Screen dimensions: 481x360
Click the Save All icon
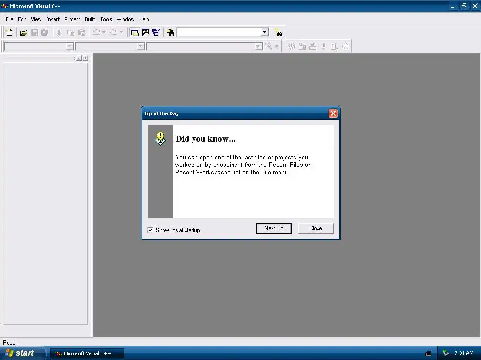click(x=45, y=32)
